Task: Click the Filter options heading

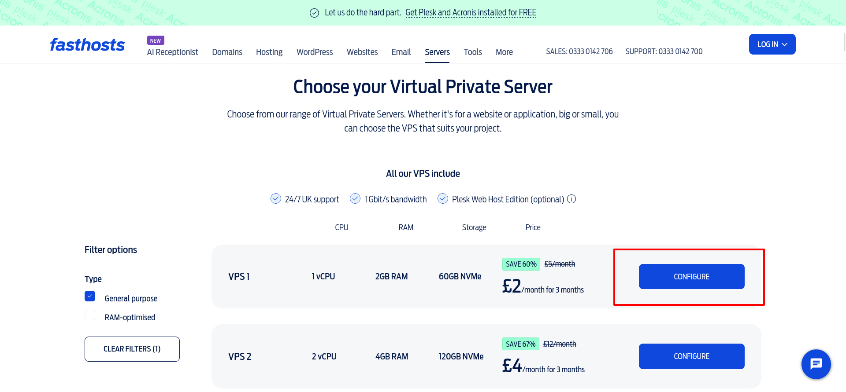Action: click(x=111, y=250)
